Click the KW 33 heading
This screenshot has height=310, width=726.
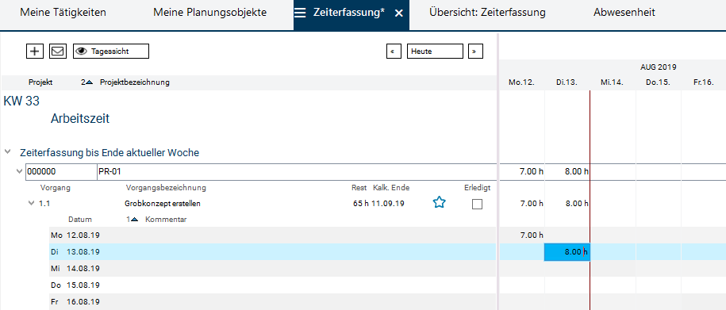21,101
